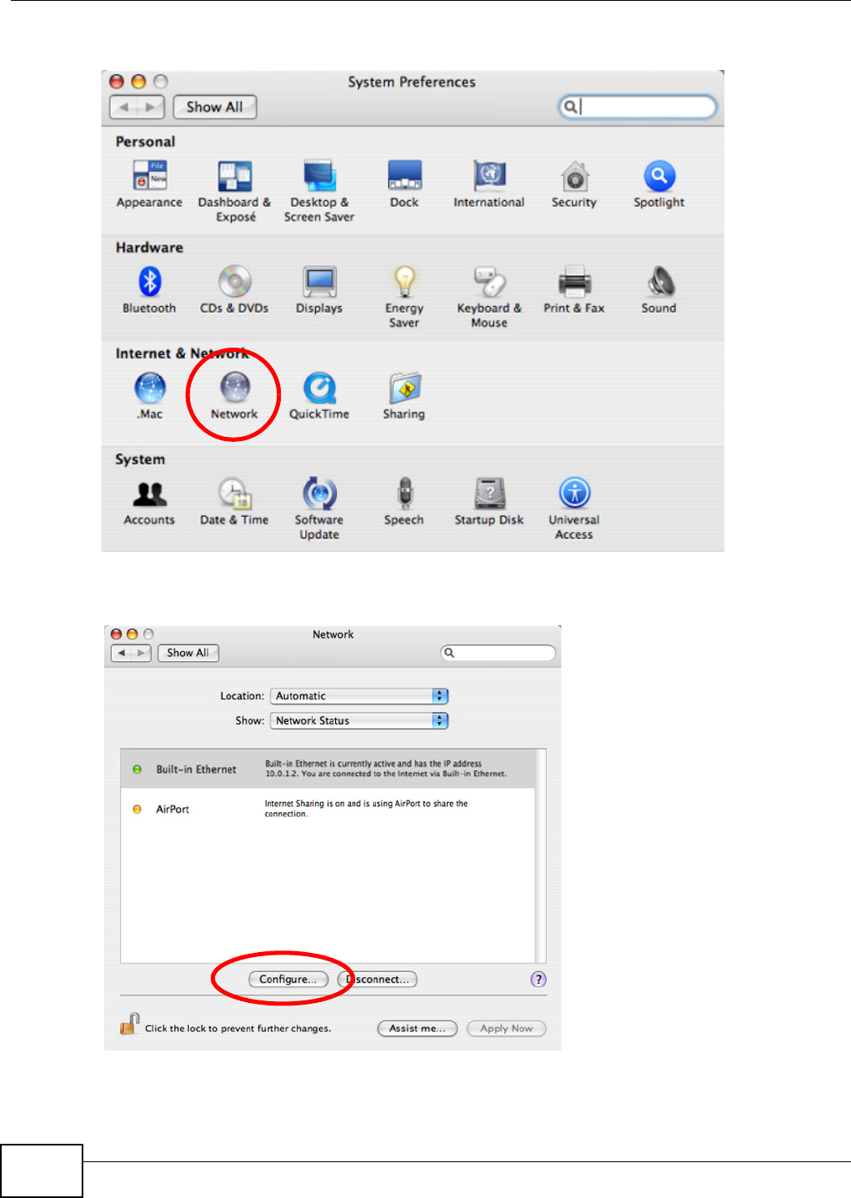The height and width of the screenshot is (1198, 851).
Task: Click Show All in System Preferences window
Action: click(x=215, y=107)
